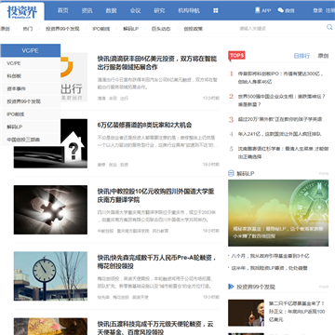
Task: Open the 五渡科技完成千万元 article headline
Action: (x=155, y=328)
